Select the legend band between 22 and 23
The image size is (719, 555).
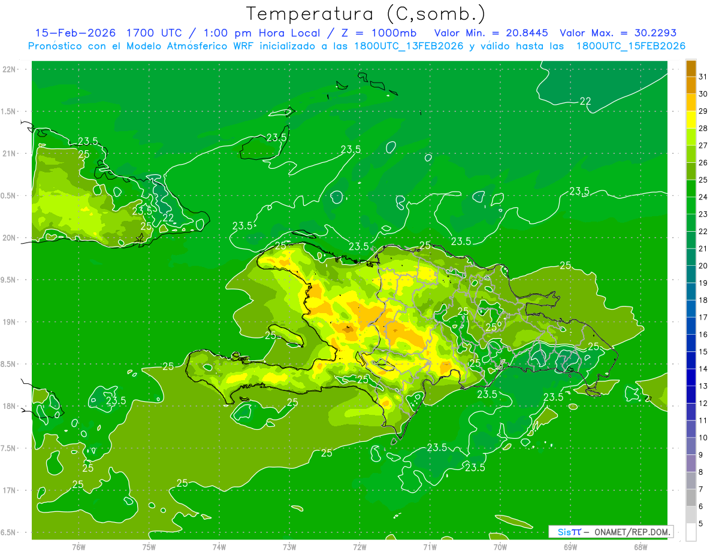pyautogui.click(x=691, y=223)
